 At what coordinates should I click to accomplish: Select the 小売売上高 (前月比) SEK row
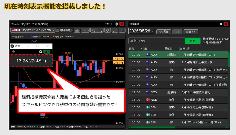pos(178,107)
